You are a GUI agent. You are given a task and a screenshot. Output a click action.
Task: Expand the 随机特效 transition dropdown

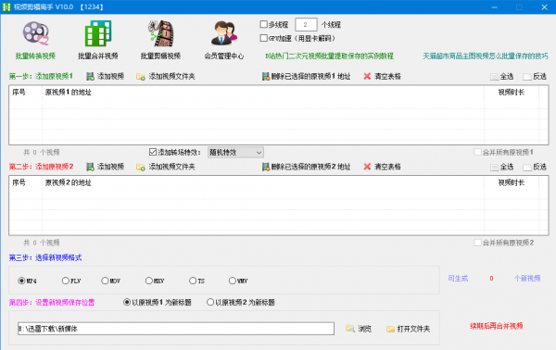point(235,153)
